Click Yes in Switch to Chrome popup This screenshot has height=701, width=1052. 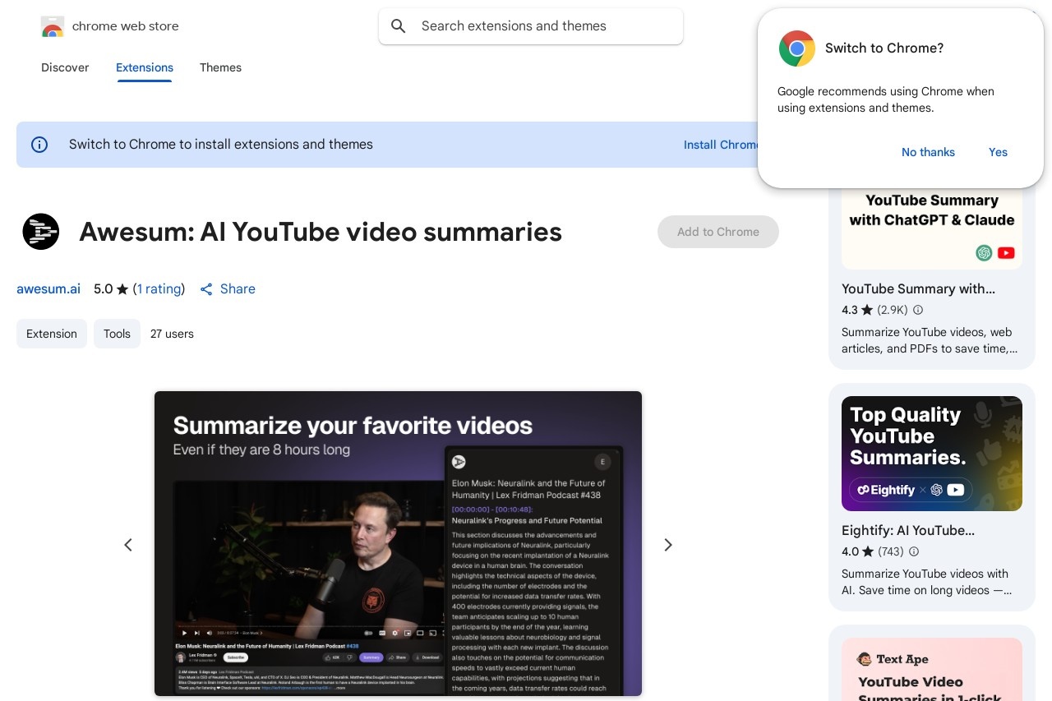[998, 152]
